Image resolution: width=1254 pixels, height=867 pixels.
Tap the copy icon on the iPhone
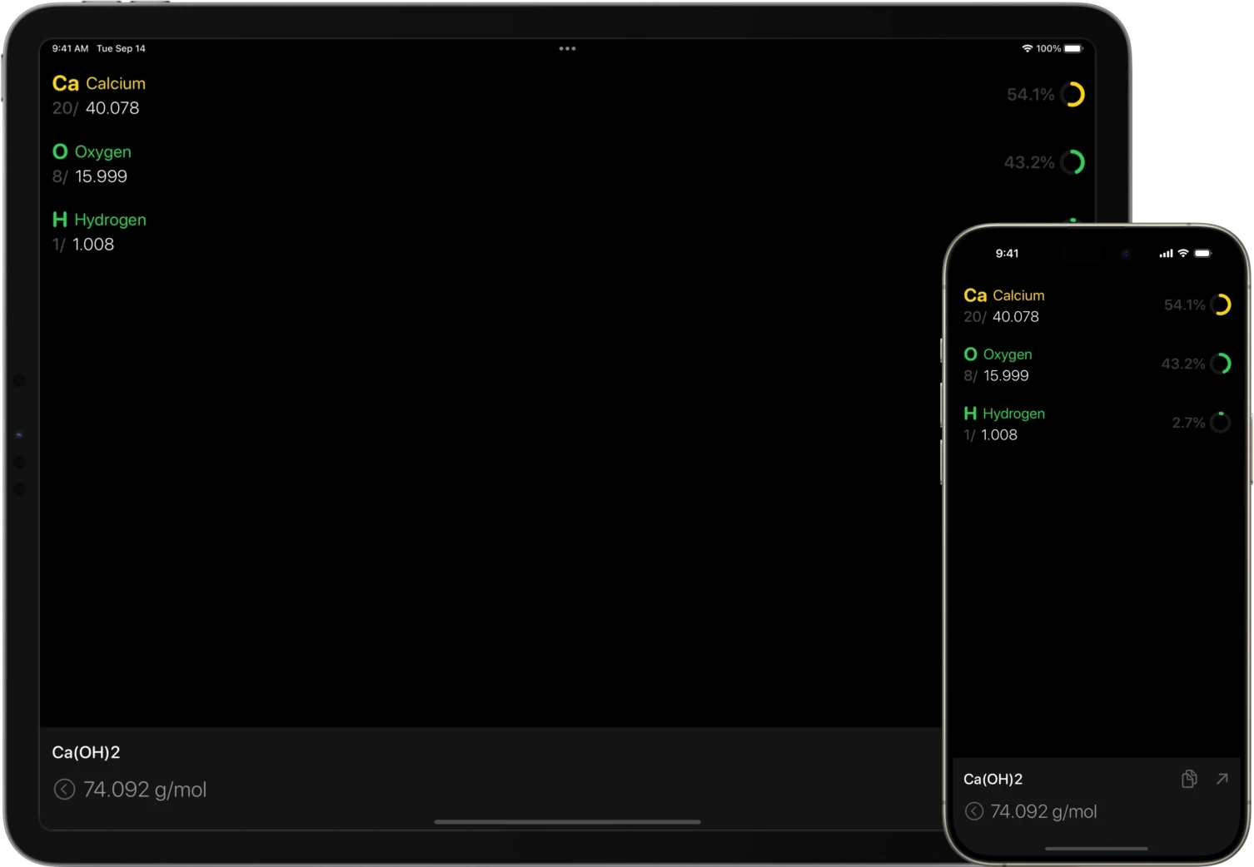point(1189,779)
